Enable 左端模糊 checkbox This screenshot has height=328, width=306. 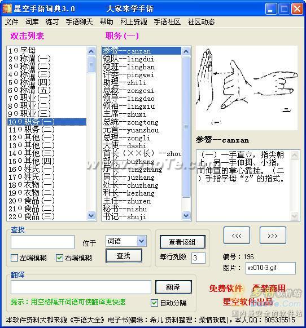(x=14, y=258)
